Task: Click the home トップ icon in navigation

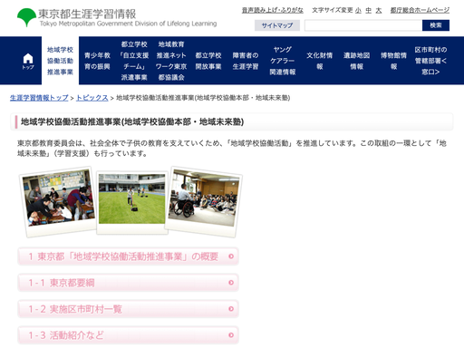Action: (28, 61)
